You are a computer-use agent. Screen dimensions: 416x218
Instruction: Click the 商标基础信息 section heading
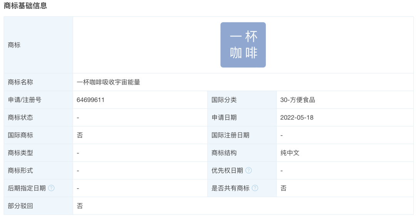(x=25, y=6)
